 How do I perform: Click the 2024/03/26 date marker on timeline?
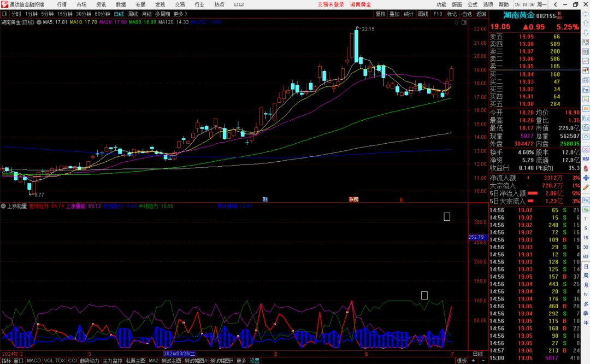[x=180, y=354]
